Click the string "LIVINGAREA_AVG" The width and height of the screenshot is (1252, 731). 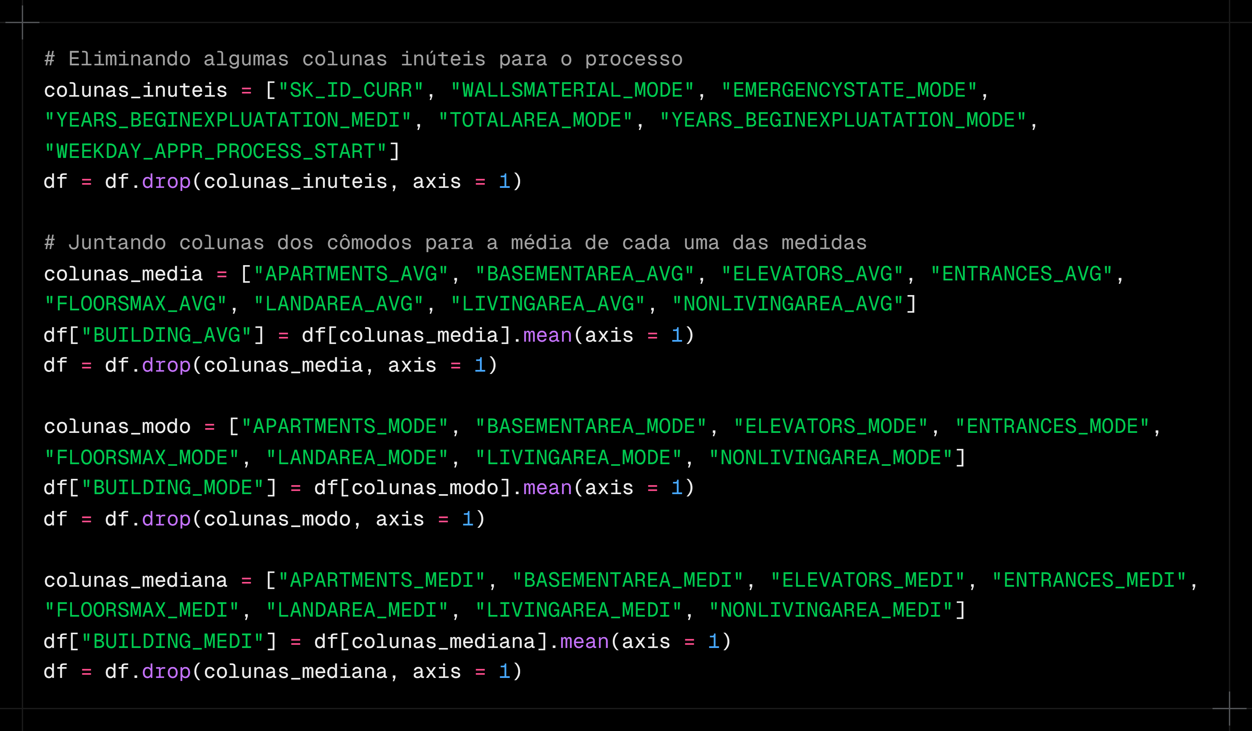point(548,304)
